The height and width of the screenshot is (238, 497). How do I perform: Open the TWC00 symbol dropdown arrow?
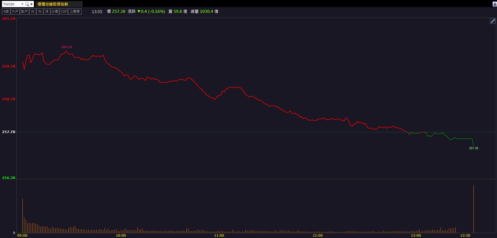pyautogui.click(x=22, y=4)
